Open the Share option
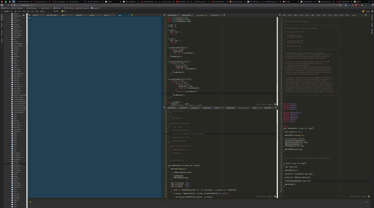374x208 pixels. click(x=368, y=11)
